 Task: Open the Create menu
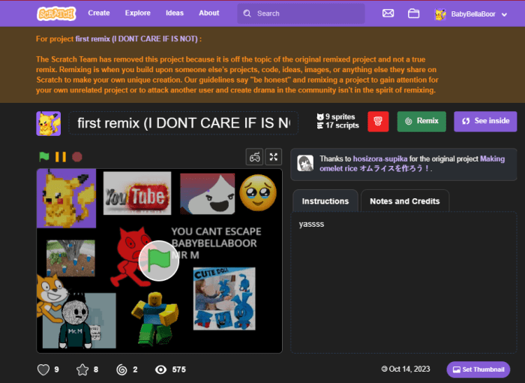99,13
